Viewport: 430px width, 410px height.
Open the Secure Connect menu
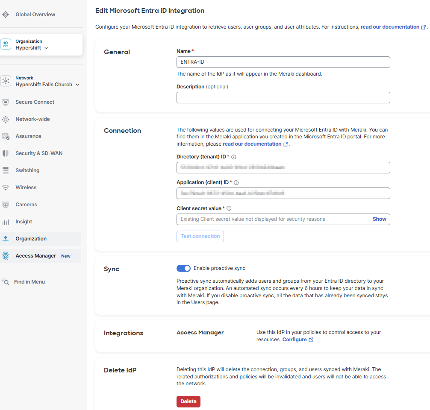pos(35,102)
